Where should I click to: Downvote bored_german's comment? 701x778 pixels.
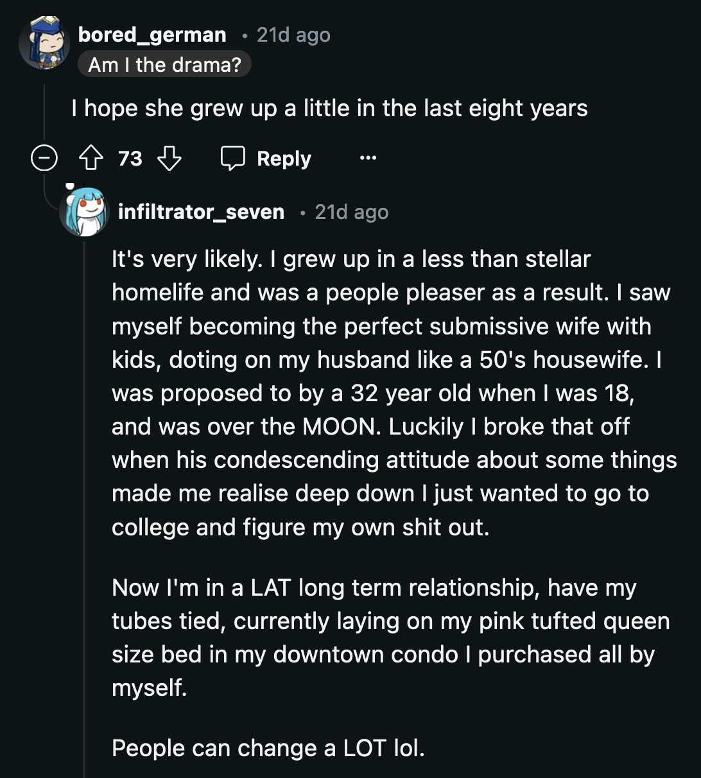(x=169, y=158)
